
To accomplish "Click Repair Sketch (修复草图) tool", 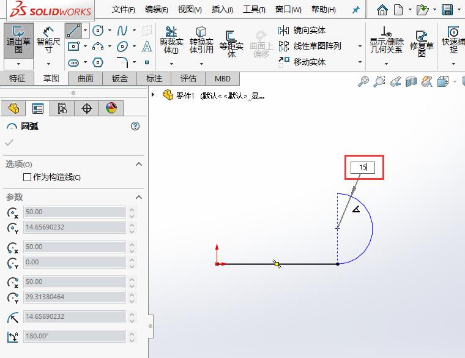I will (x=422, y=44).
